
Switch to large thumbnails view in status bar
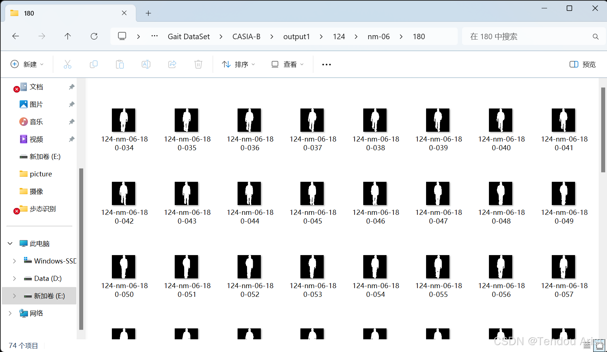pos(600,345)
